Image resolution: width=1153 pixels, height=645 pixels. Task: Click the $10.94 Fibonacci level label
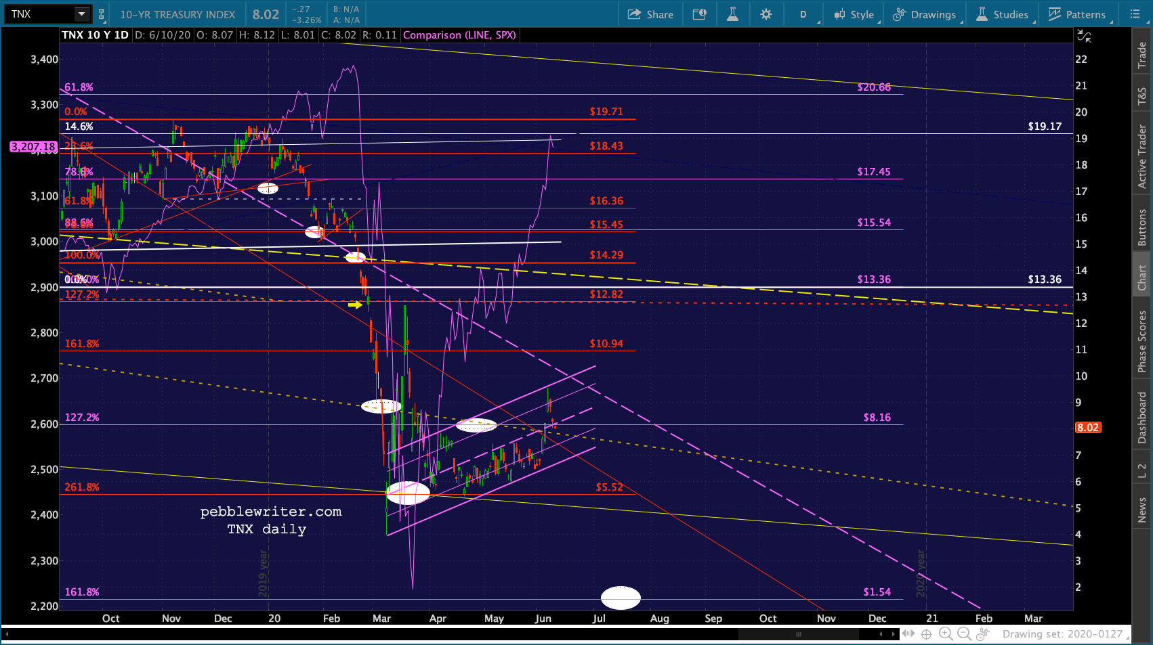point(606,344)
